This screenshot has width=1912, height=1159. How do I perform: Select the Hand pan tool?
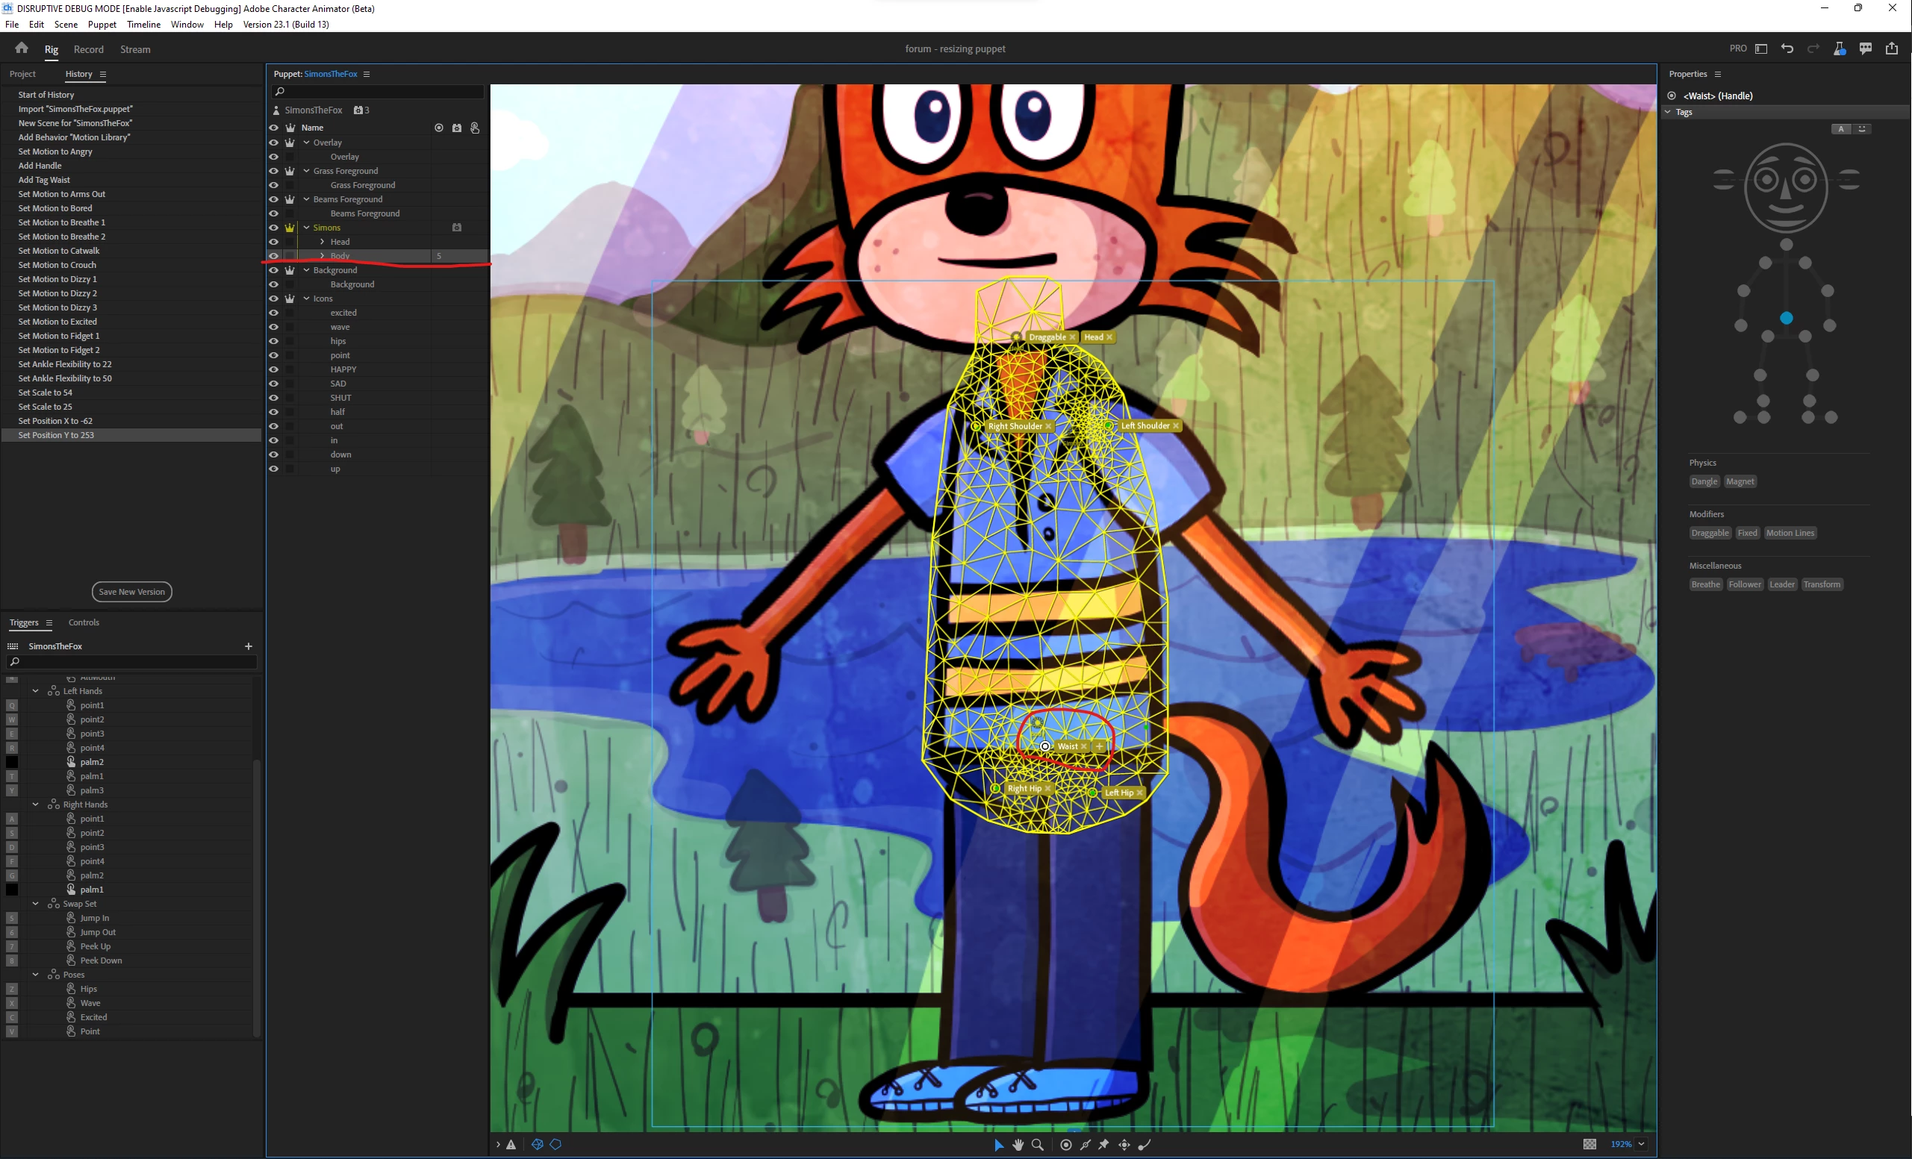pos(1018,1144)
